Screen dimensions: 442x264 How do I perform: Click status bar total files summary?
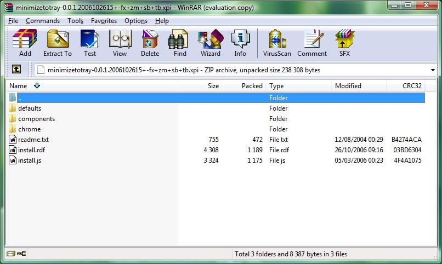pyautogui.click(x=291, y=254)
